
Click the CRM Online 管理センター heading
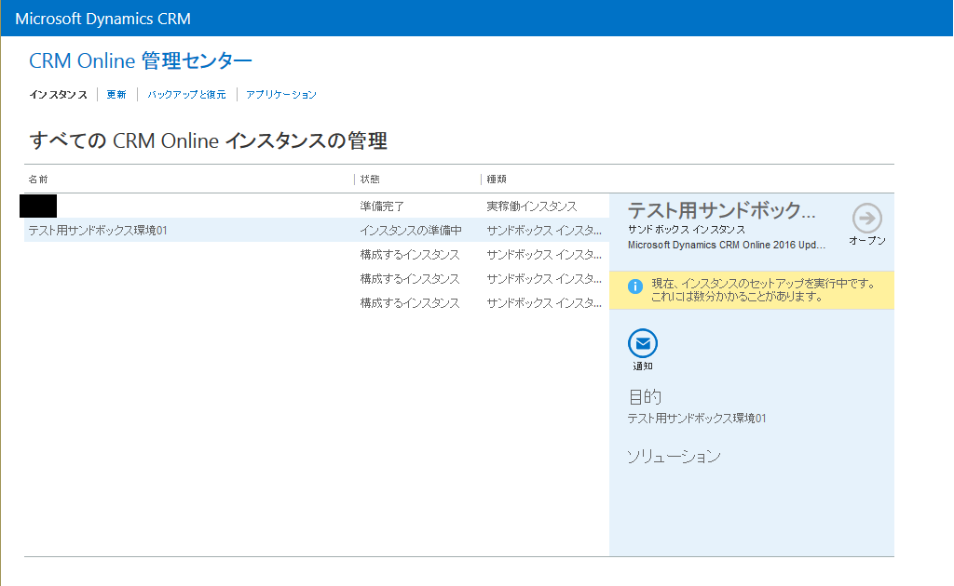tap(141, 60)
